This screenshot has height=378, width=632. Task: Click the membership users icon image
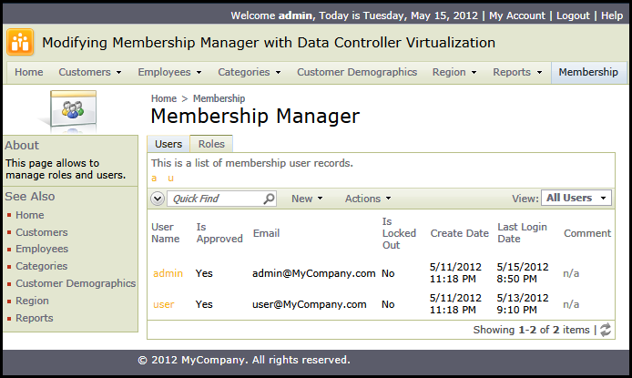73,109
